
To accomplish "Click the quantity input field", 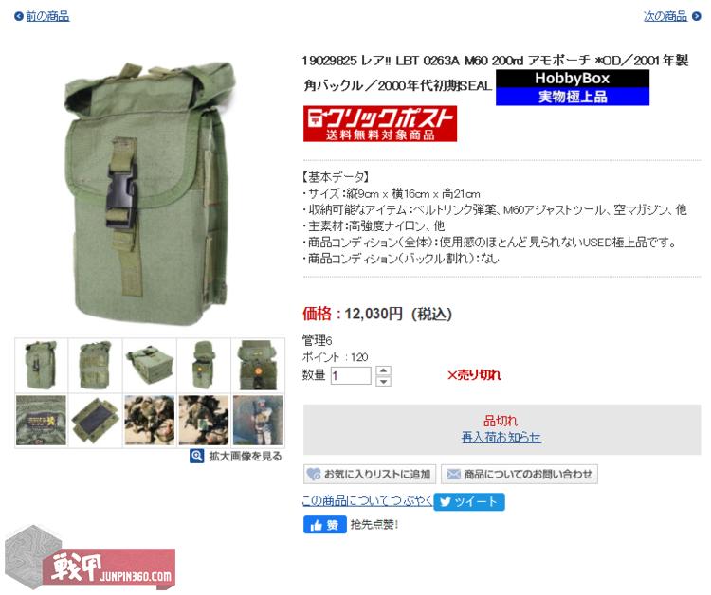I will 351,376.
